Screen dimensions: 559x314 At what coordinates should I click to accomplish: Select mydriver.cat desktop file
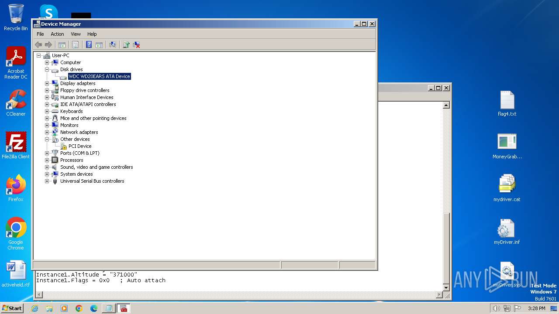507,188
